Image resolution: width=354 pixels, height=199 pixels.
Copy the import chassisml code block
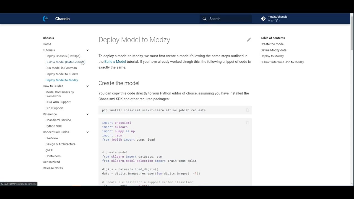point(247,123)
